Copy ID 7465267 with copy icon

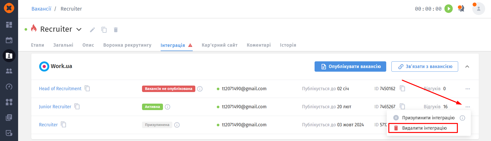point(403,106)
